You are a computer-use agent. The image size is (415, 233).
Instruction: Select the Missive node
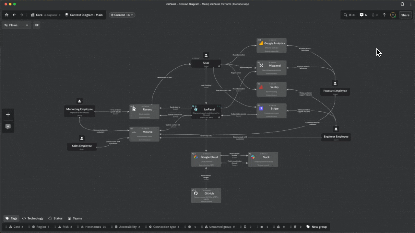(x=144, y=134)
